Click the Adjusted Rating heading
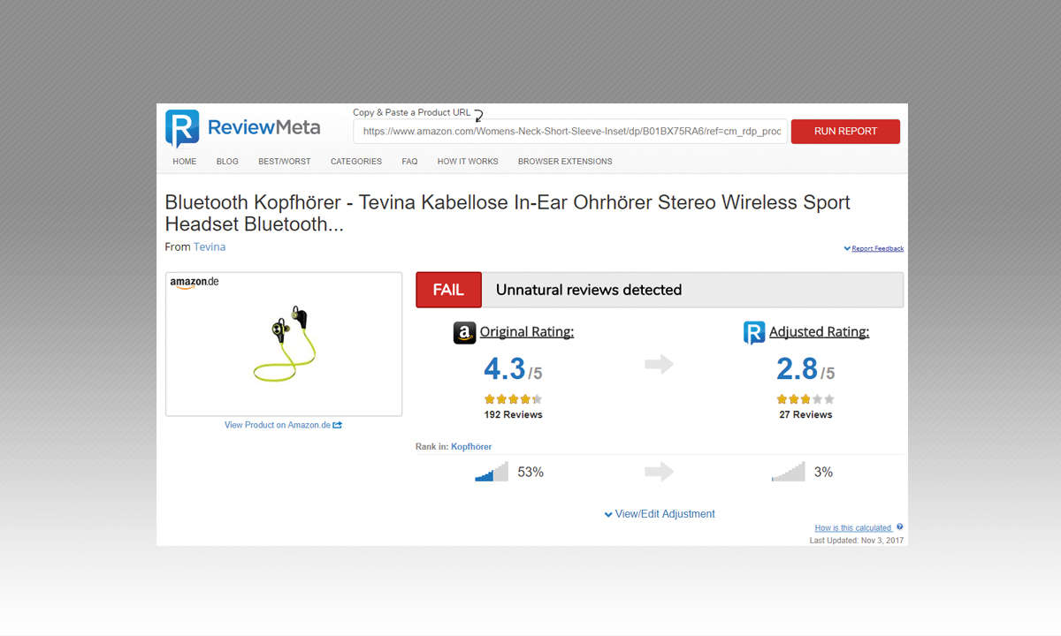1061x636 pixels. [819, 332]
